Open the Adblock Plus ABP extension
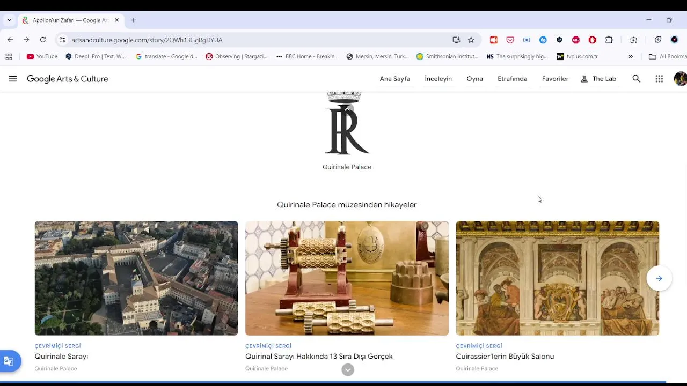Viewport: 687px width, 386px height. [x=576, y=40]
